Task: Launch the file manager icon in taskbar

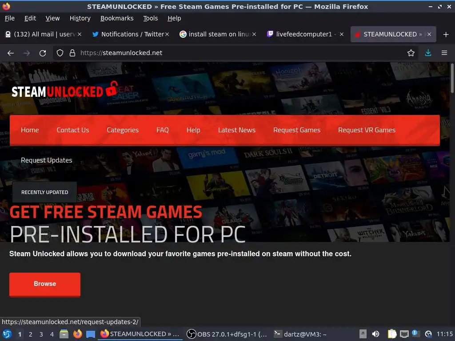Action: (64, 334)
